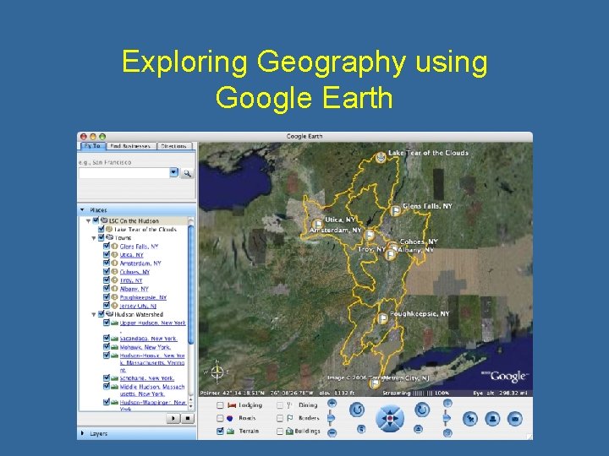Click the tilt slider handle
This screenshot has width=609, height=456.
pos(447,418)
